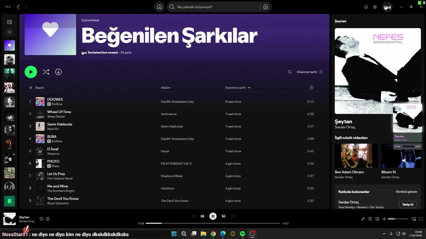Viewport: 426px width, 239px height.
Task: Go forward with the right arrow
Action: (26, 7)
